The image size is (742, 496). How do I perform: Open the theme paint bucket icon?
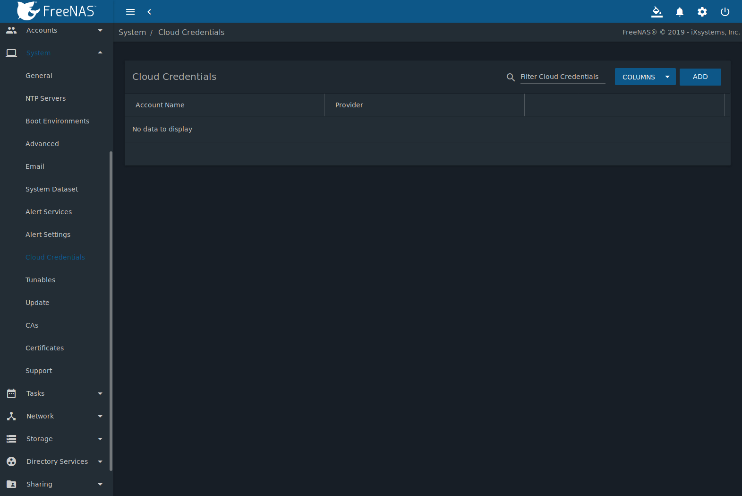pyautogui.click(x=657, y=12)
